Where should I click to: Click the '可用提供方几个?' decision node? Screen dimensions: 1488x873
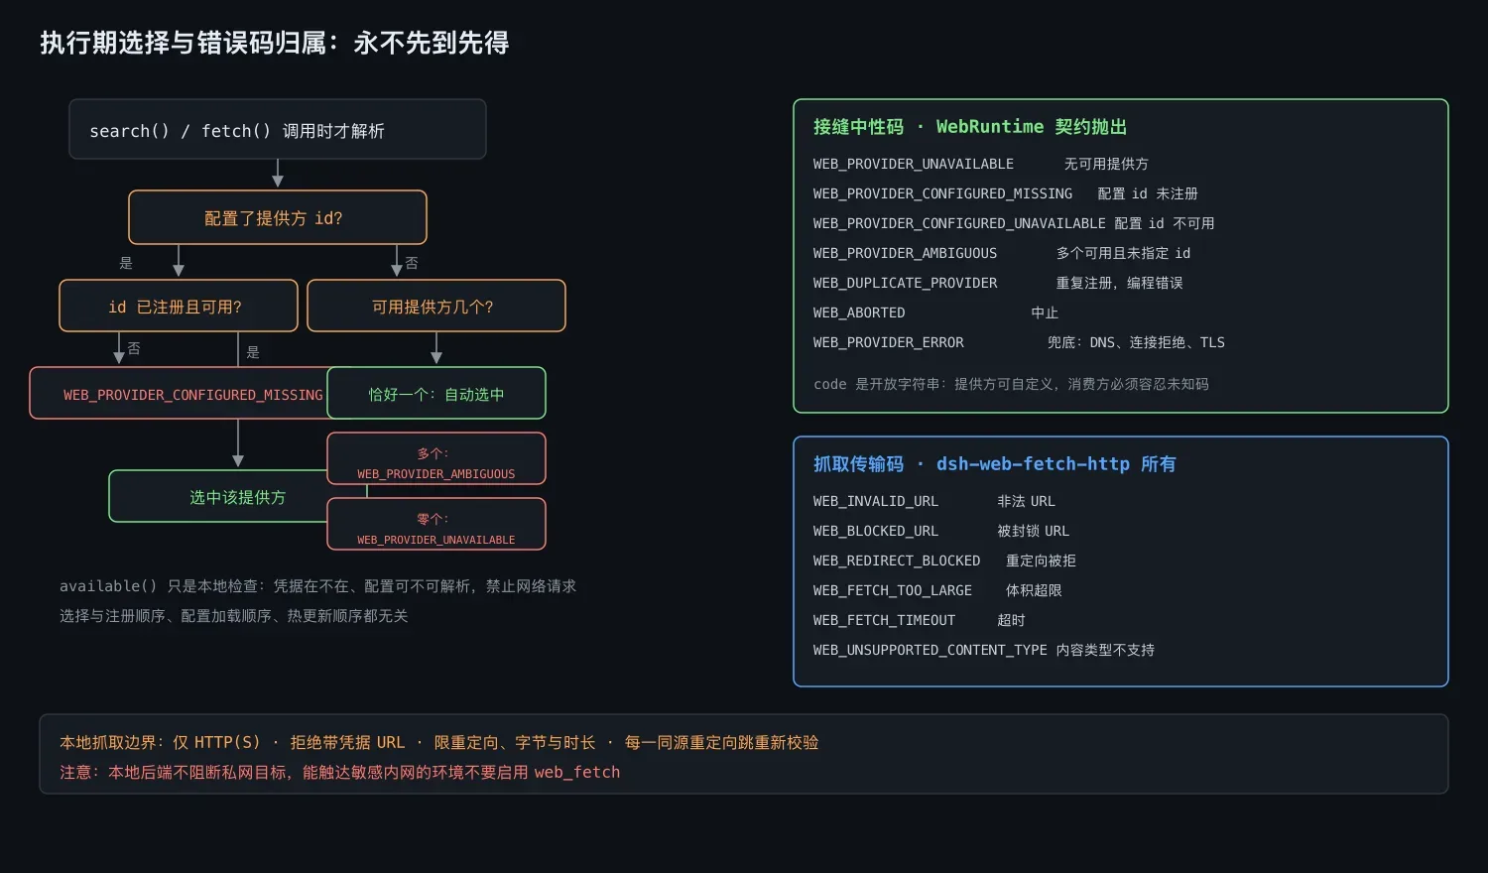[x=436, y=306]
